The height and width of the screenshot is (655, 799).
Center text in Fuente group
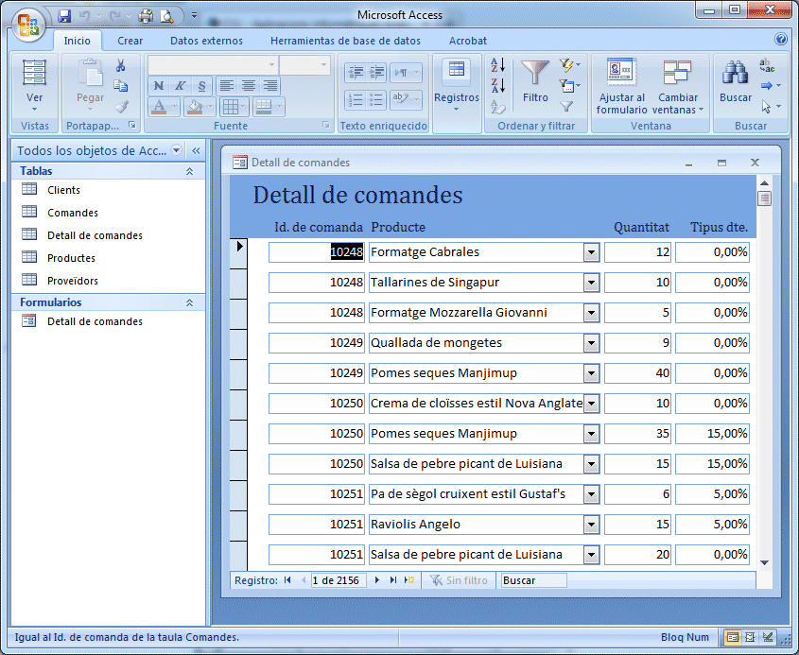248,86
